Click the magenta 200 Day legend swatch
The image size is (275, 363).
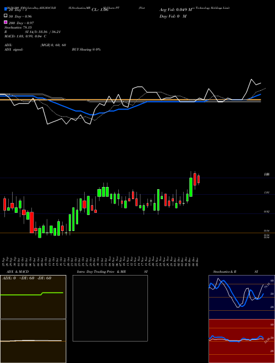pyautogui.click(x=5, y=23)
